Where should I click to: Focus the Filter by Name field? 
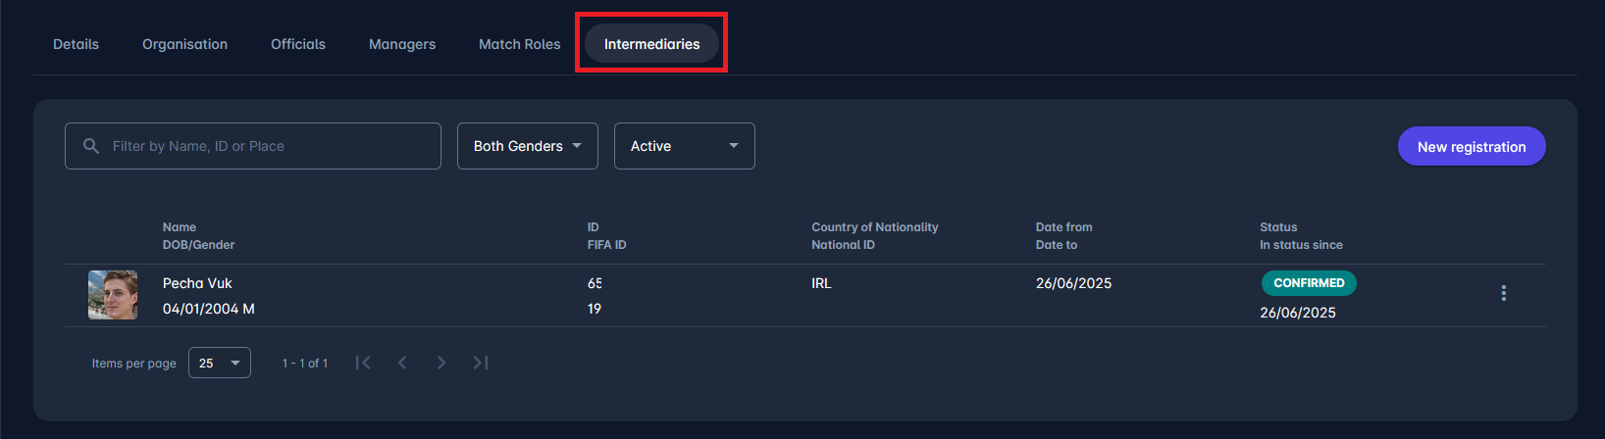coord(265,146)
